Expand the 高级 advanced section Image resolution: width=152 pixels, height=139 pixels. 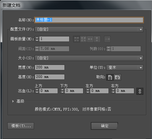(13, 101)
